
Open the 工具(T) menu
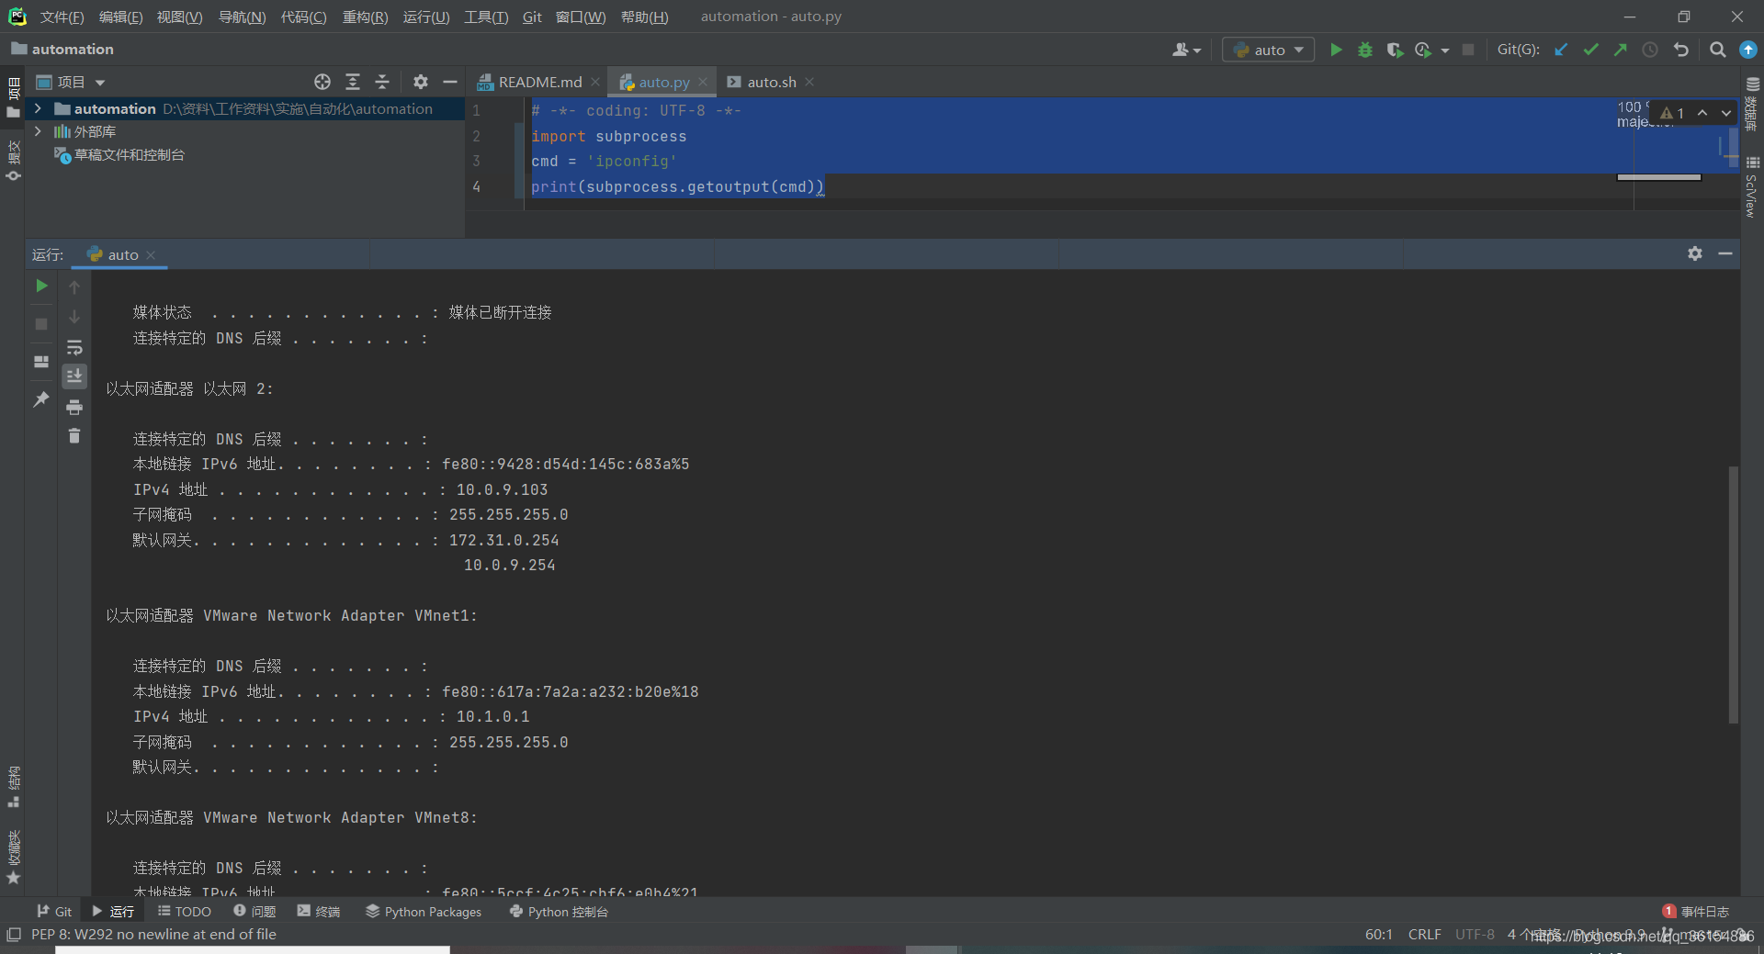click(x=486, y=17)
